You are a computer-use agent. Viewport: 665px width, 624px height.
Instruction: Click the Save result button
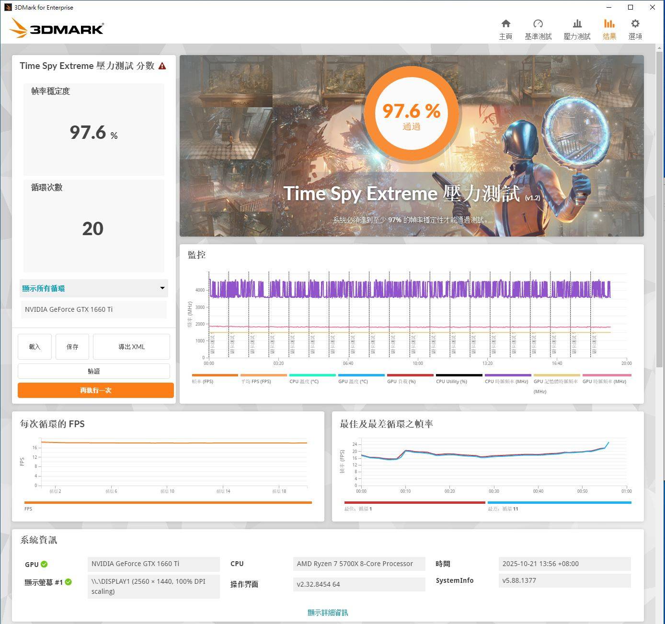tap(72, 347)
